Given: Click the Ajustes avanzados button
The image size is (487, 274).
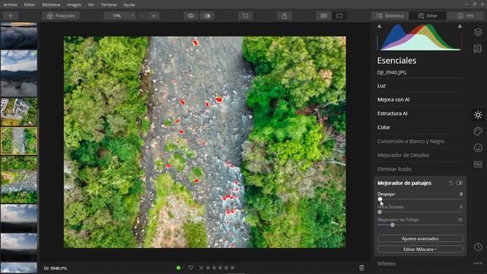Looking at the screenshot, I should (x=420, y=238).
